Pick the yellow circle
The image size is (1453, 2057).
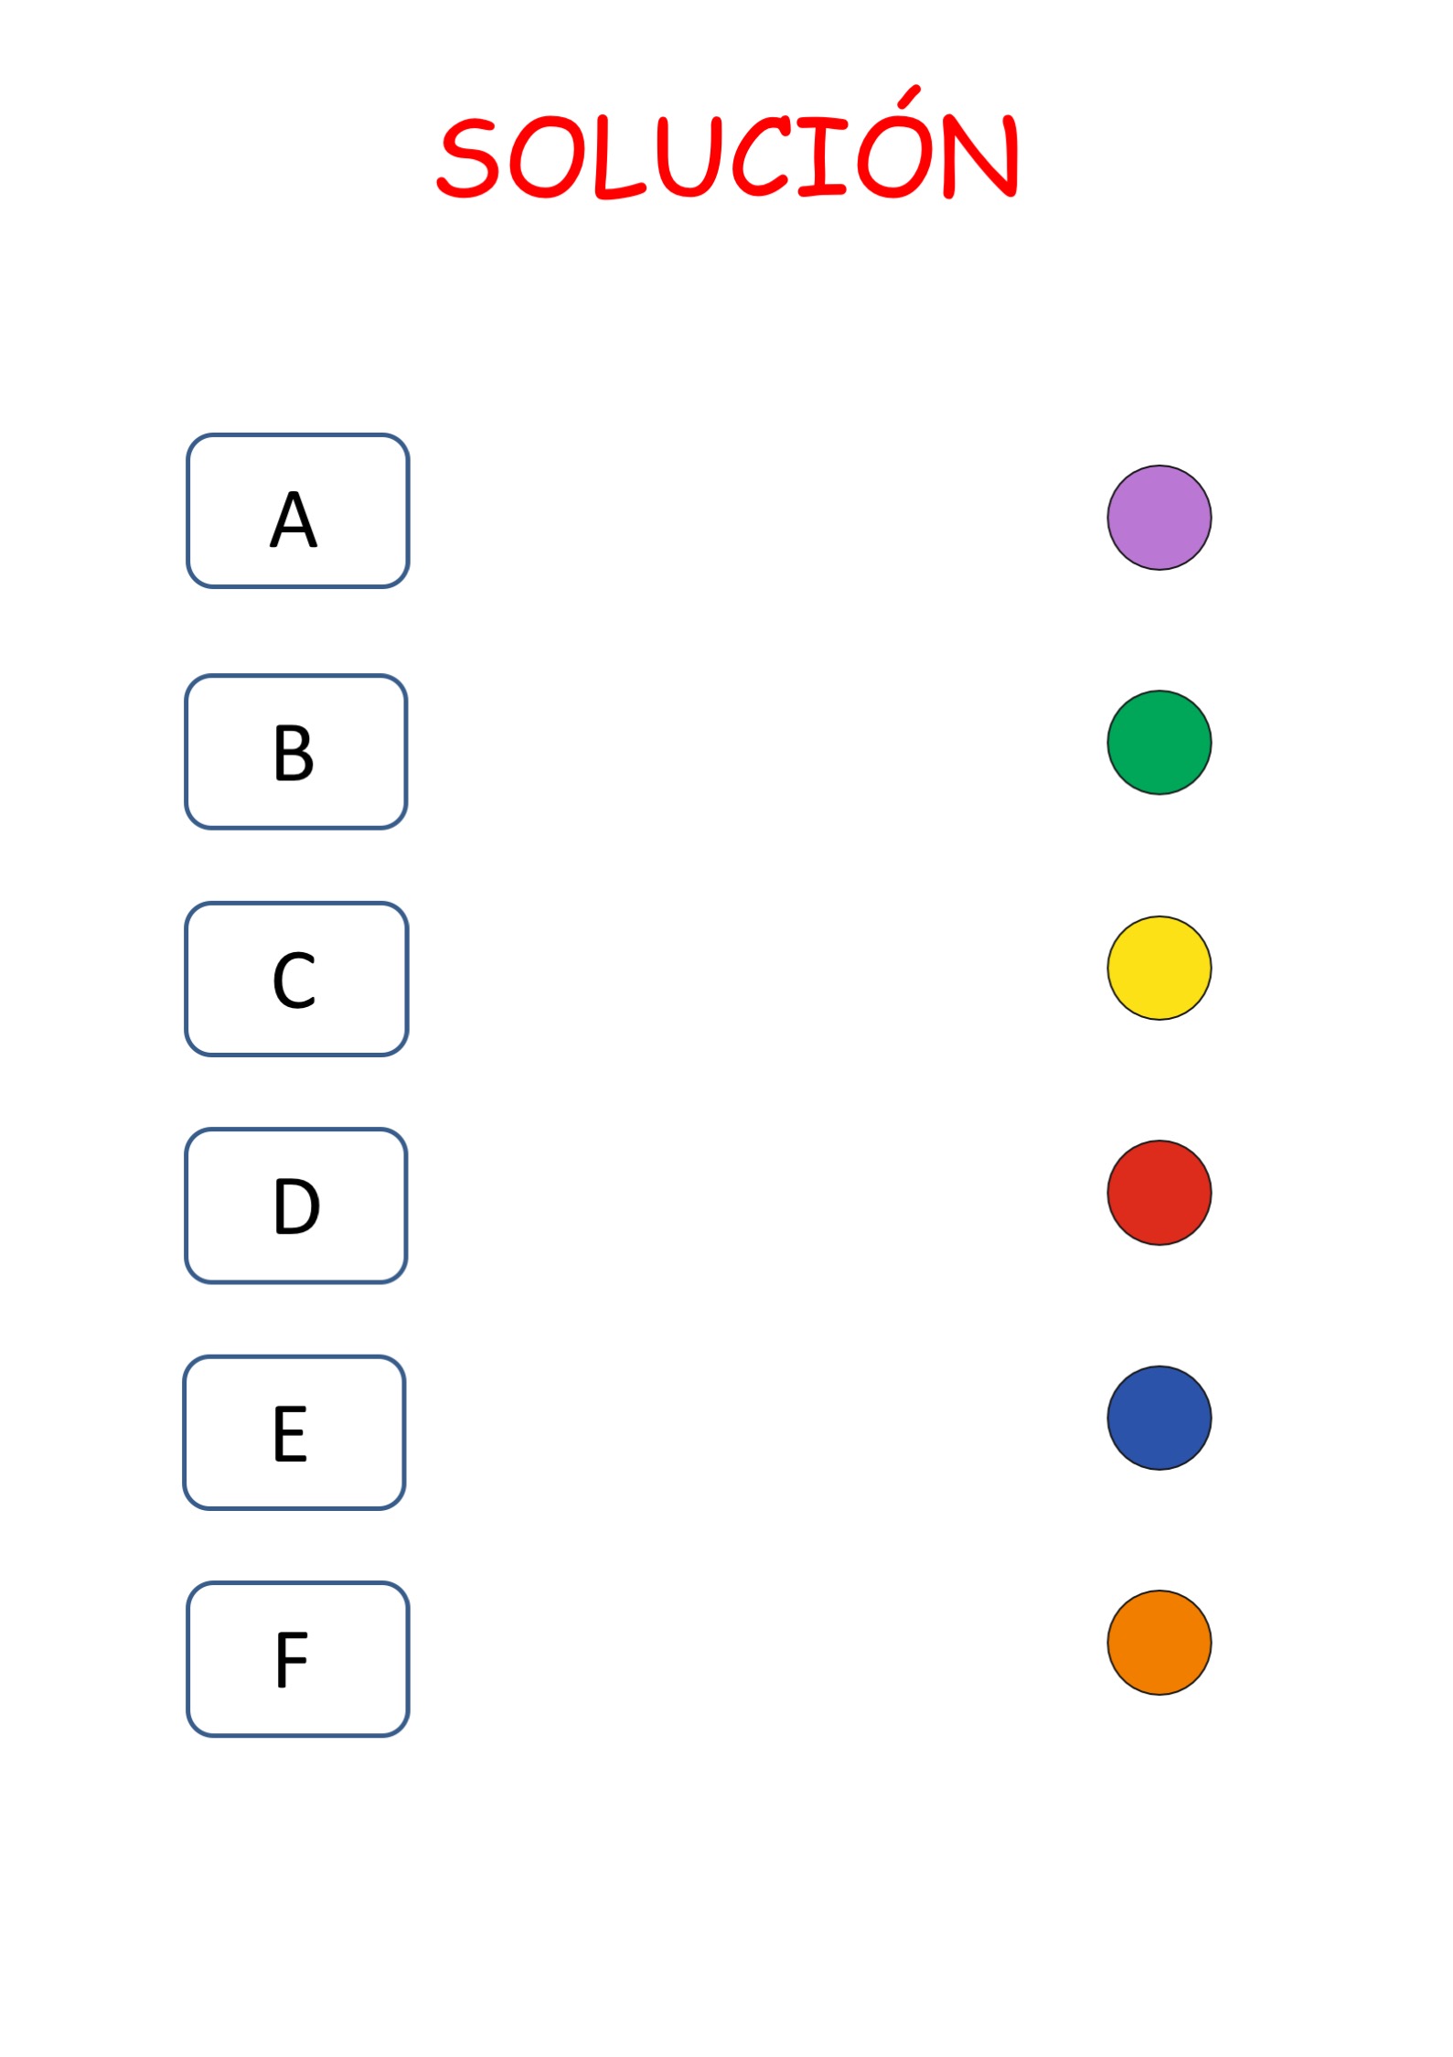1159,968
